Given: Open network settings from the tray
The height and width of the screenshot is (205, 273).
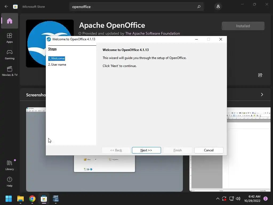Looking at the screenshot, I should tap(231, 199).
